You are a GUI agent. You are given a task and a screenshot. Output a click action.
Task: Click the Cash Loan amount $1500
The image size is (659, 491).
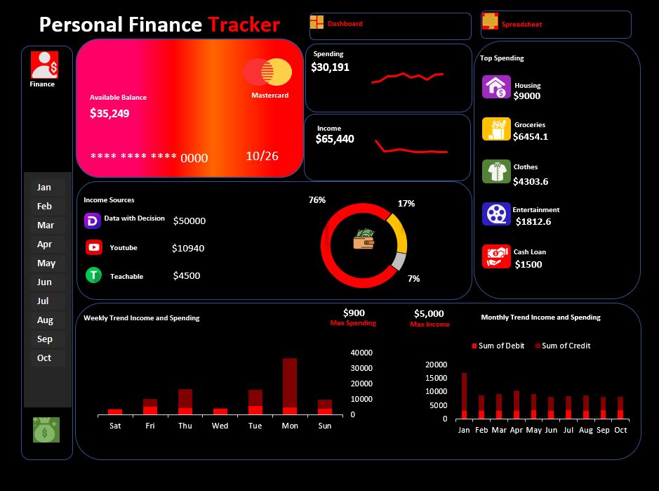point(528,265)
